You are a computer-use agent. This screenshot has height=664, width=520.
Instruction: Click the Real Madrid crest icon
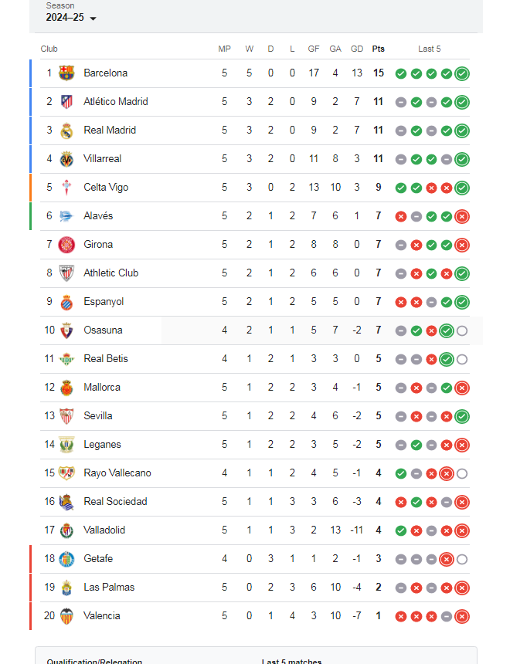(x=66, y=130)
